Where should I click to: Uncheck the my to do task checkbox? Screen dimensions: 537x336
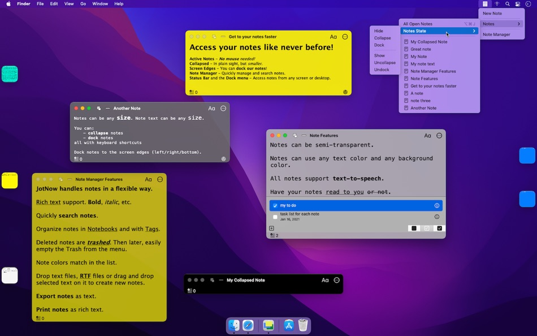pos(275,206)
